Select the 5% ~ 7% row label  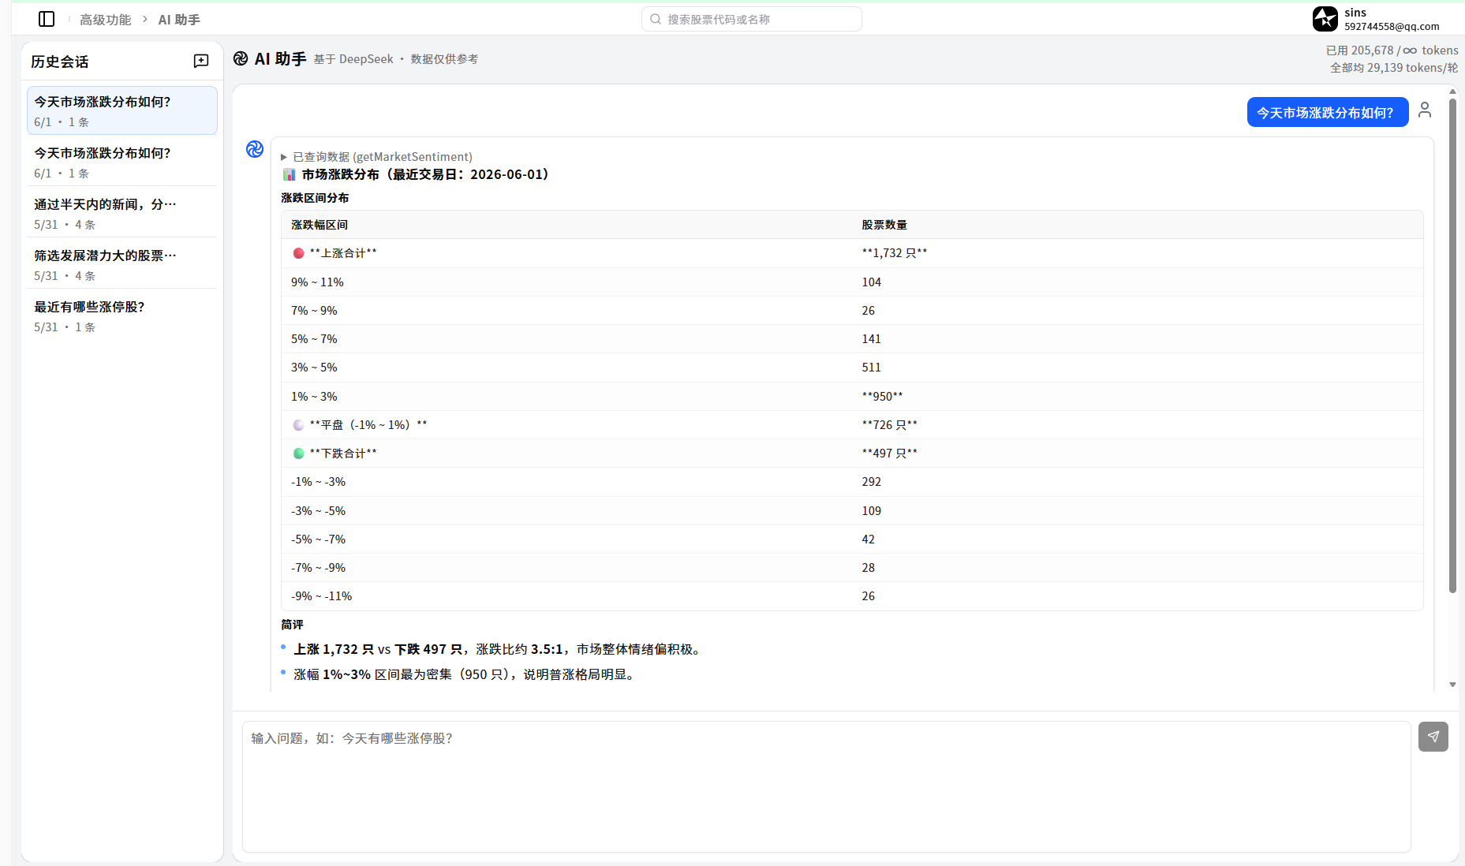[x=314, y=339]
